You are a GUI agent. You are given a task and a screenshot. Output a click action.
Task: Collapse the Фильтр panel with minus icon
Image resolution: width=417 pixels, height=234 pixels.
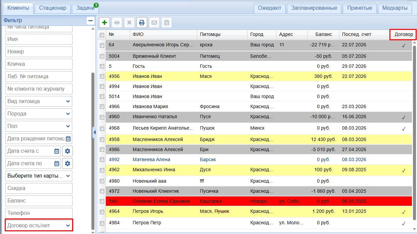tap(90, 20)
